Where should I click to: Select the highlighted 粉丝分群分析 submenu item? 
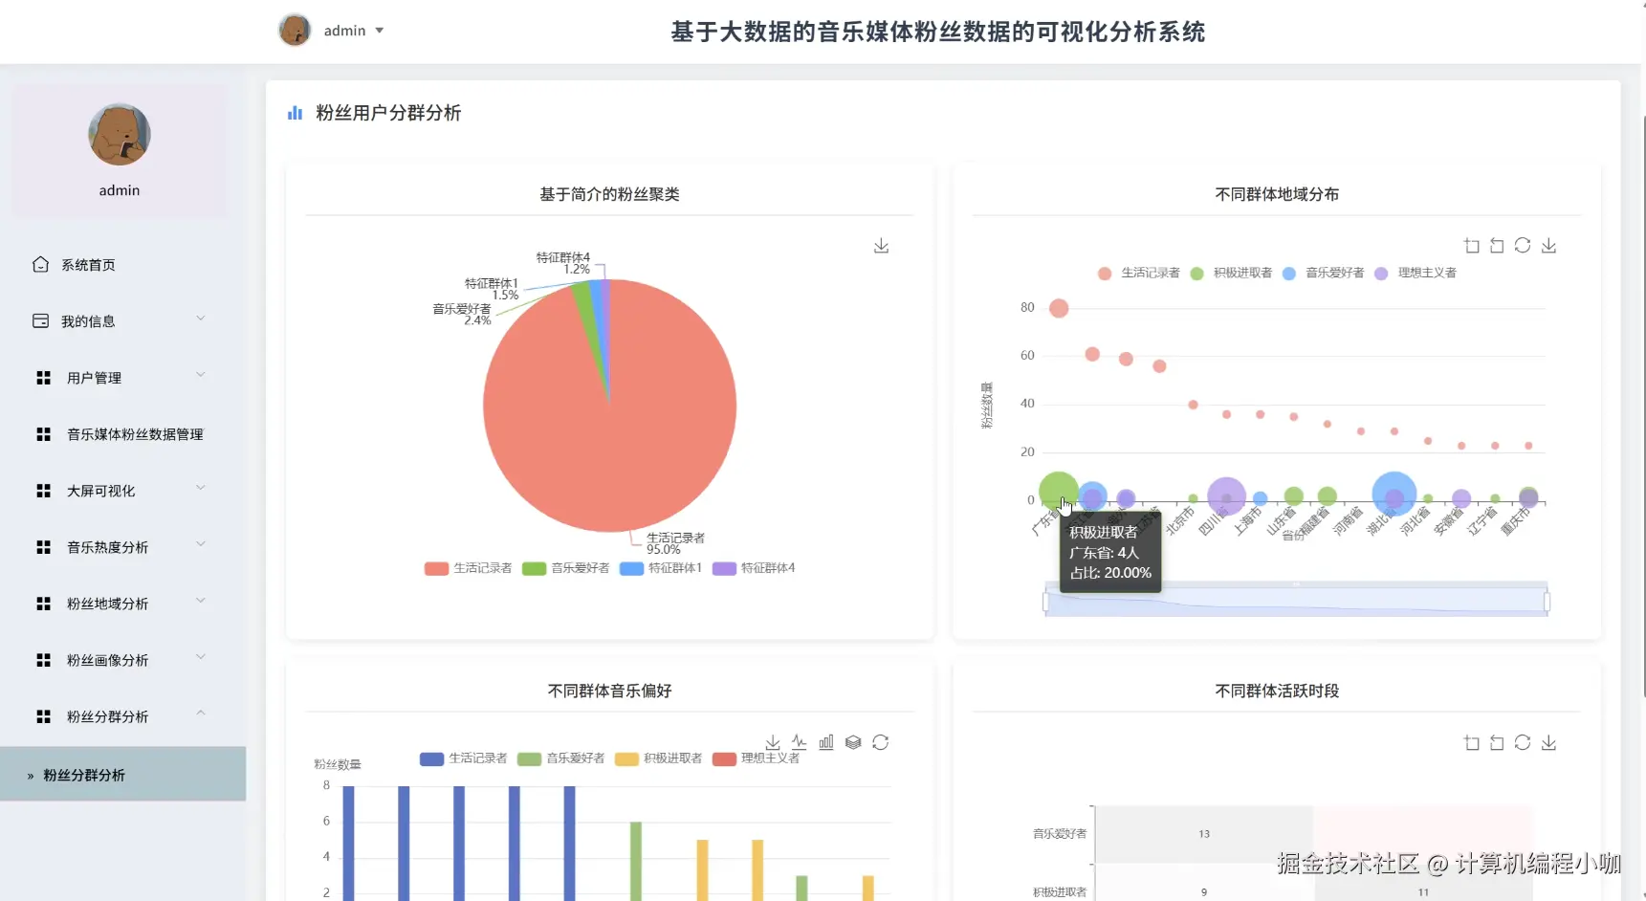click(x=122, y=775)
